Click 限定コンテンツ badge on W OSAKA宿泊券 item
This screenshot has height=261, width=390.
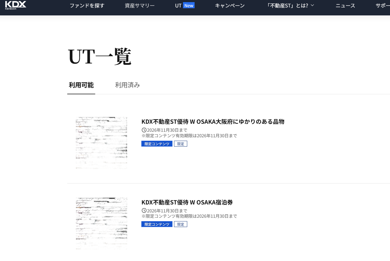click(157, 224)
